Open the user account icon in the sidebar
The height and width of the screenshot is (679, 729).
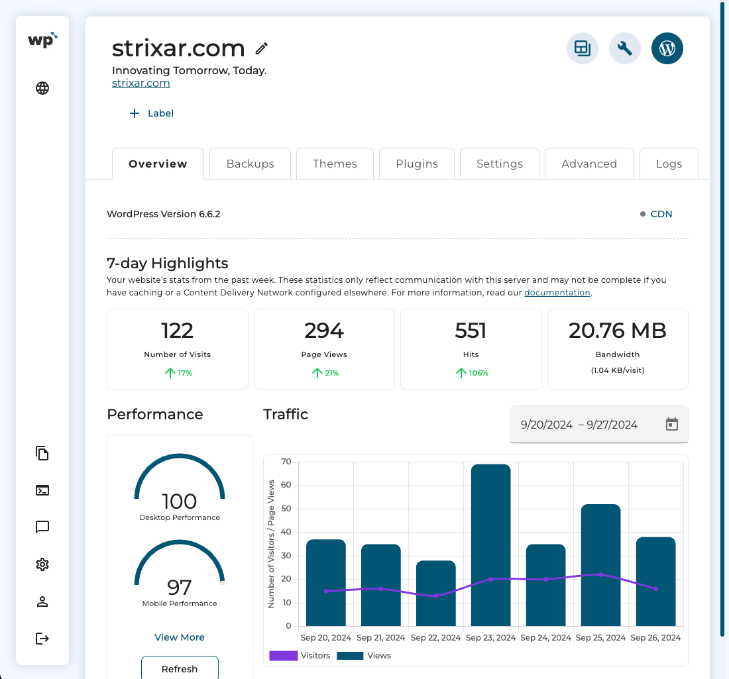coord(42,601)
